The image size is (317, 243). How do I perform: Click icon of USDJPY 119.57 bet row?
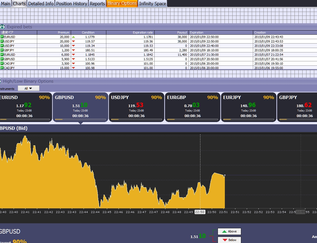(x=2, y=41)
